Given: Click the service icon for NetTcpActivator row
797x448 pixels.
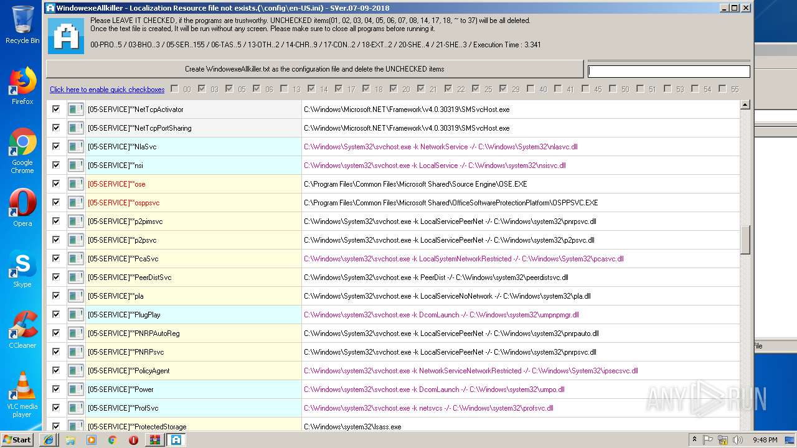Looking at the screenshot, I should [76, 110].
